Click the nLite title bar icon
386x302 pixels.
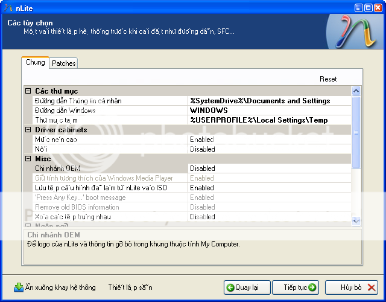(x=8, y=8)
